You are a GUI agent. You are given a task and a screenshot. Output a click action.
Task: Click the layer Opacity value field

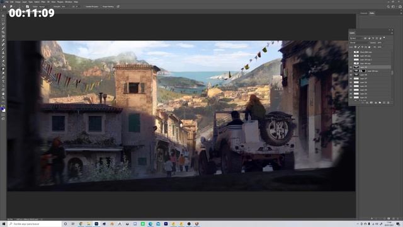(x=380, y=43)
